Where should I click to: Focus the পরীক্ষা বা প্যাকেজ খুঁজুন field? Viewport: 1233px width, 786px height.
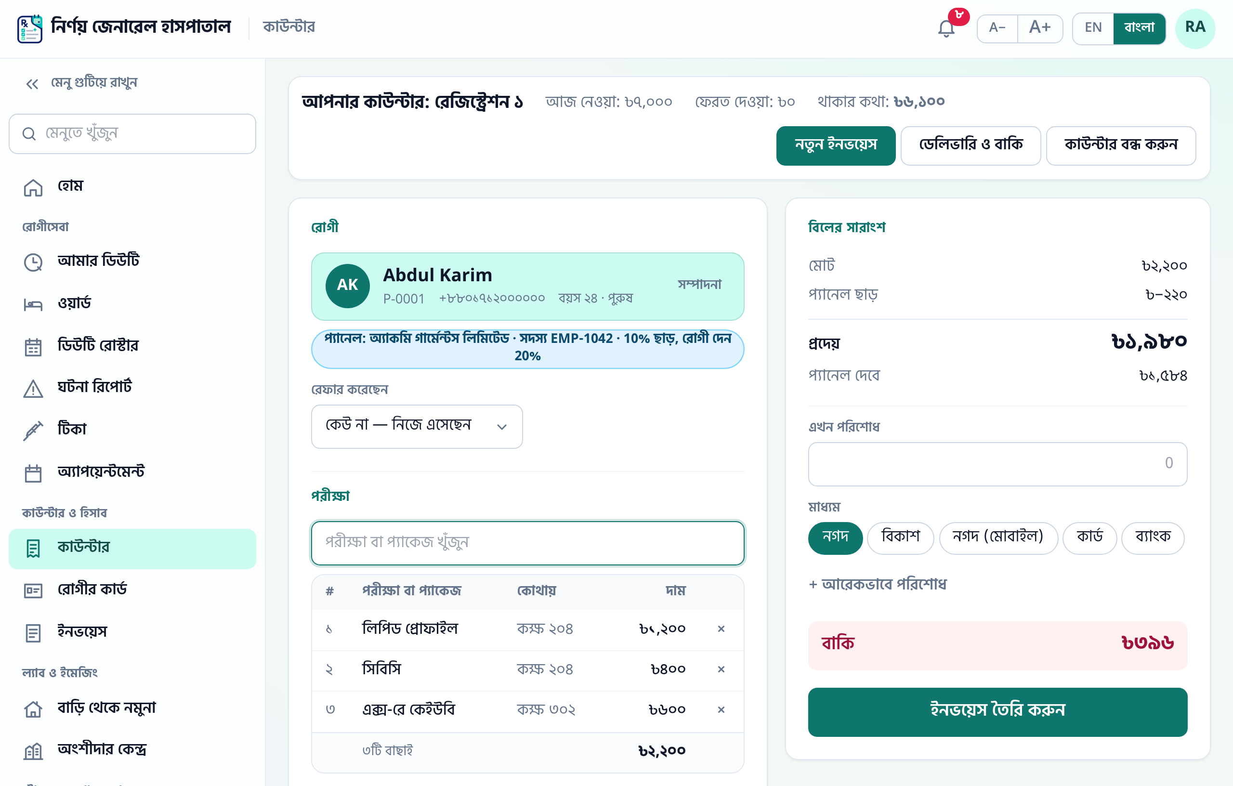pyautogui.click(x=527, y=543)
